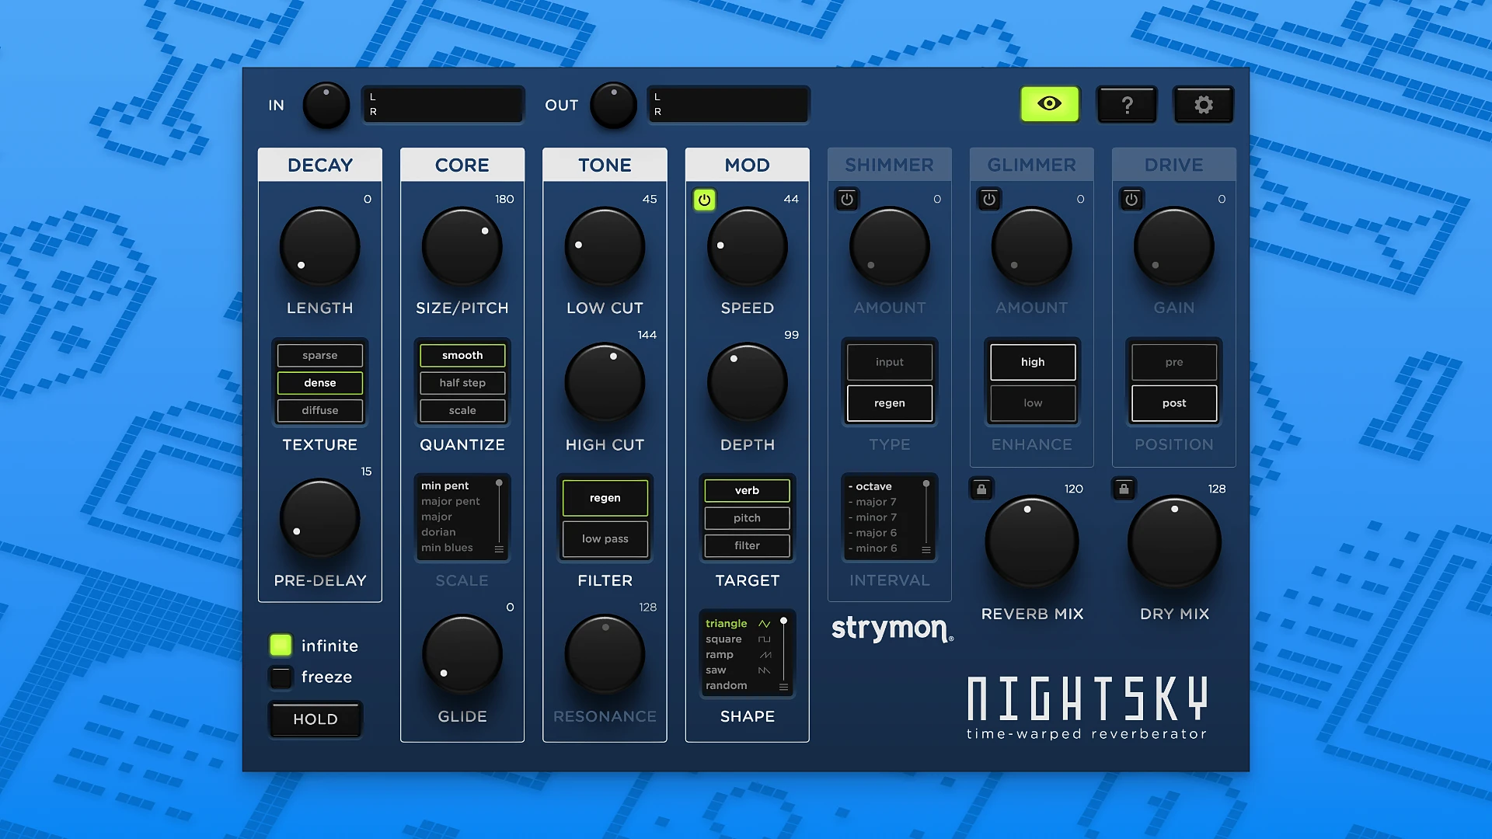Click the lock icon beside Reverb Mix
This screenshot has height=839, width=1492.
tap(981, 488)
